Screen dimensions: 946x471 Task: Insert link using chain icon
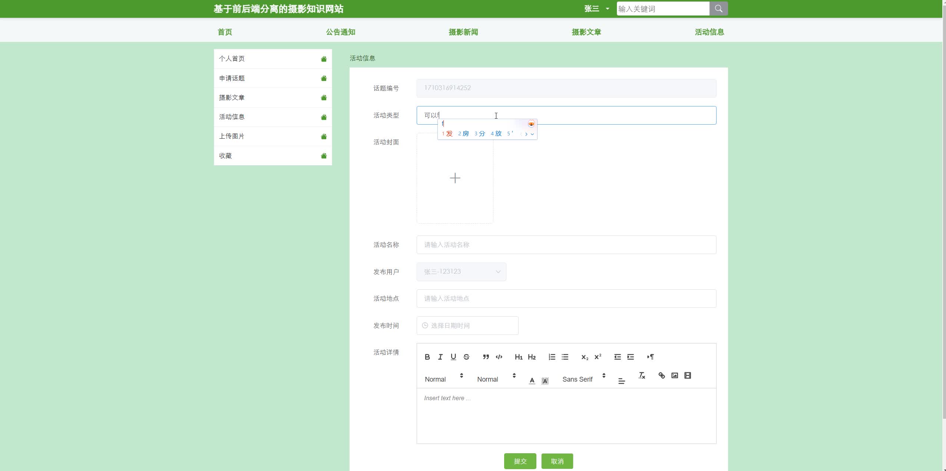point(661,375)
